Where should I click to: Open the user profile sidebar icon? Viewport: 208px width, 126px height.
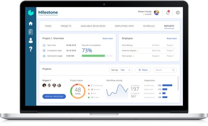pyautogui.click(x=31, y=40)
